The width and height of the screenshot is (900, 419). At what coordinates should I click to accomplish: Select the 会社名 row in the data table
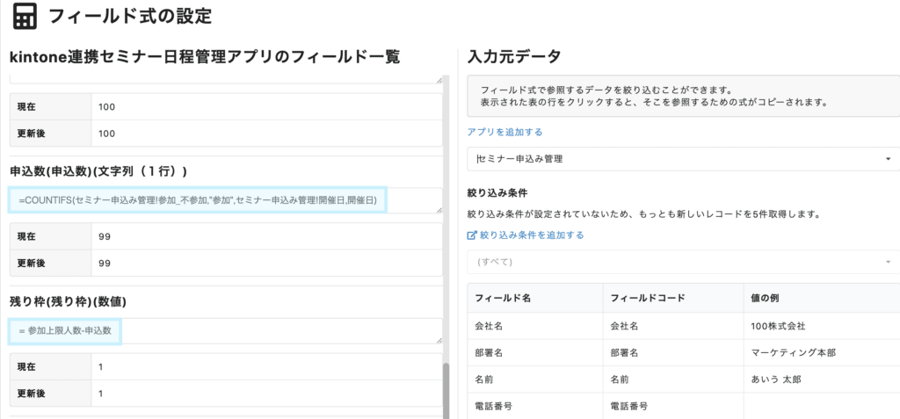(684, 326)
